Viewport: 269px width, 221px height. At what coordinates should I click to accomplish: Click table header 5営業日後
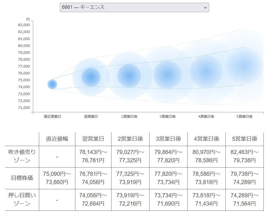[244, 139]
